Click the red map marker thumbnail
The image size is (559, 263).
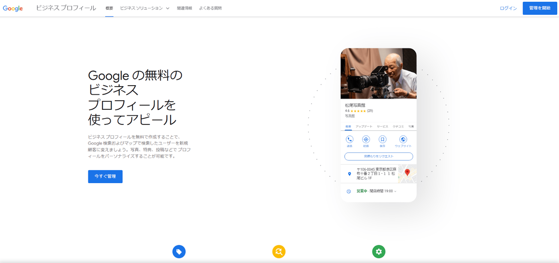(x=407, y=174)
